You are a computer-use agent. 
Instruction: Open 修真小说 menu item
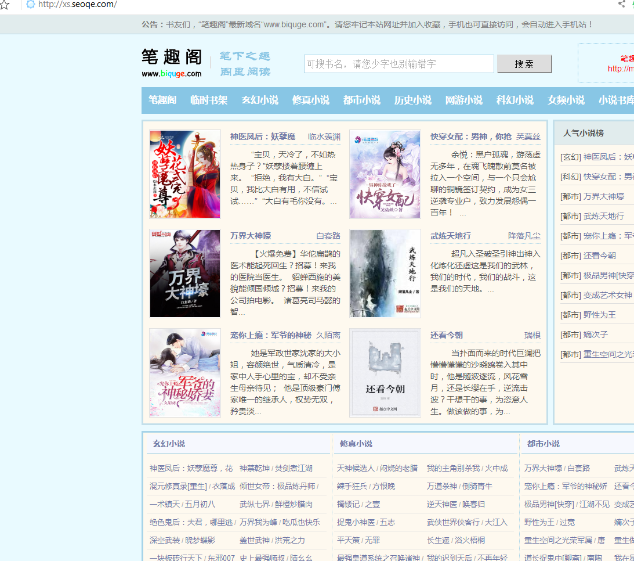[310, 100]
